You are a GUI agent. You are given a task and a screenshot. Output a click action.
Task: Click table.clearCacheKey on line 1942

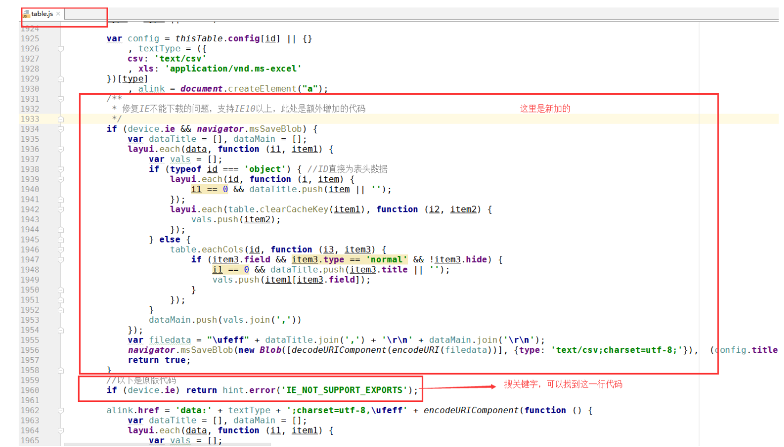[x=278, y=209]
